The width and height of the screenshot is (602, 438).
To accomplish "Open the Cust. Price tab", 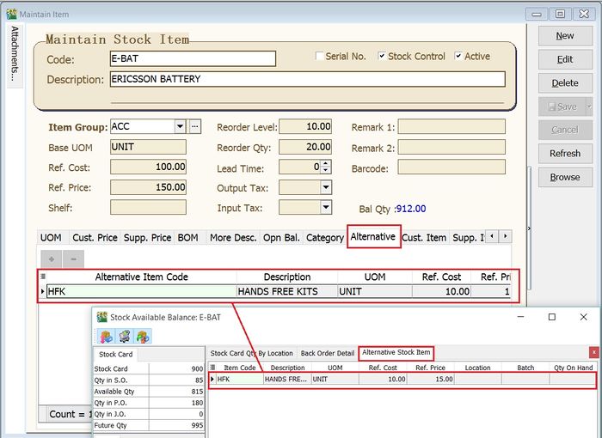I will point(95,237).
